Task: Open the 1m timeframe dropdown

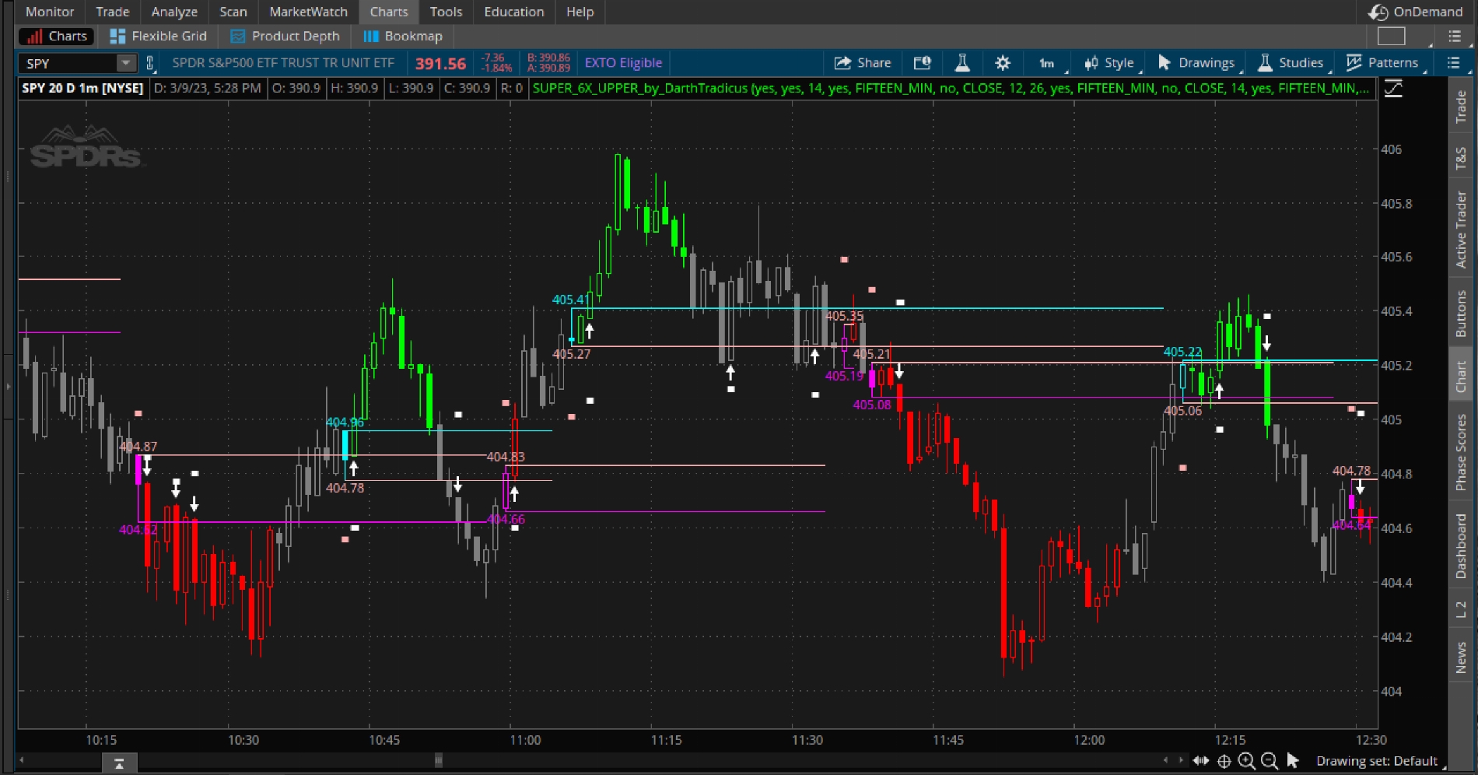Action: [1047, 63]
